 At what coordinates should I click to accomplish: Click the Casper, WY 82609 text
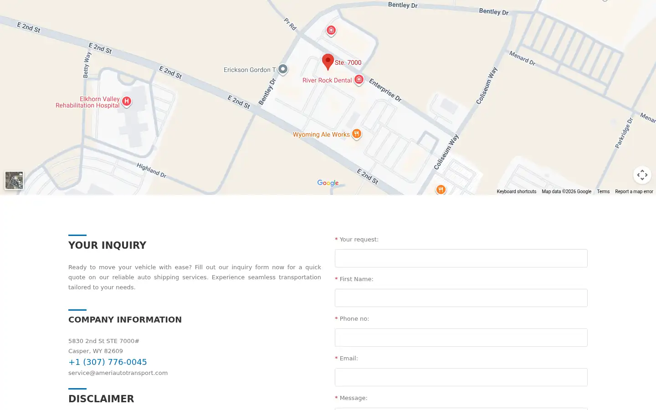96,351
